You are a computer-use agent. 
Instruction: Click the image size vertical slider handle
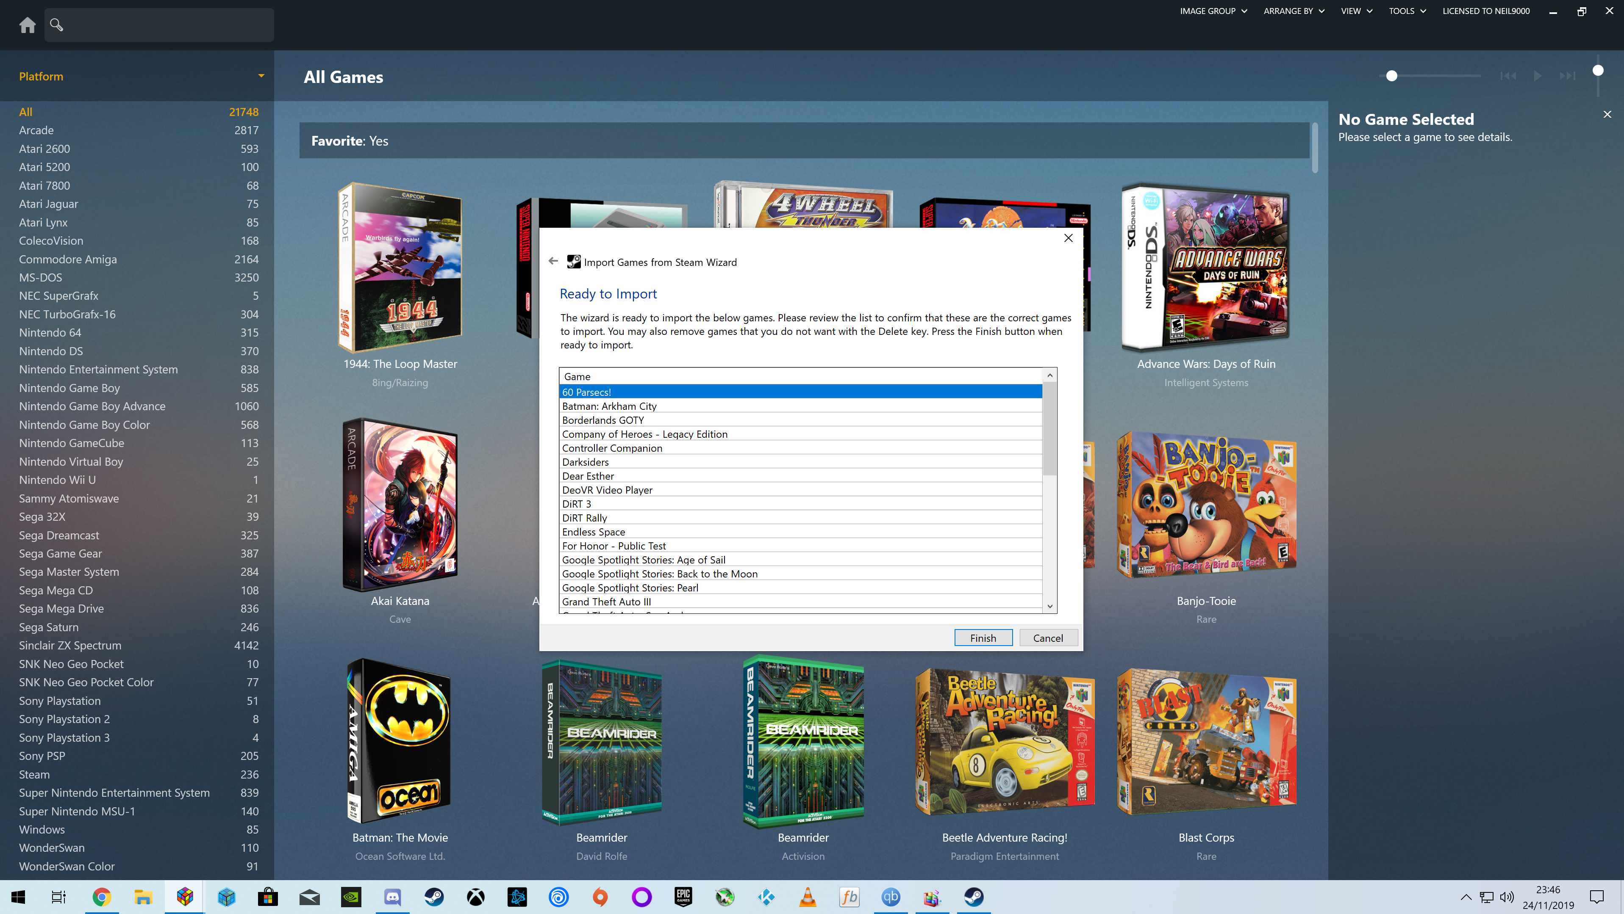click(x=1598, y=70)
